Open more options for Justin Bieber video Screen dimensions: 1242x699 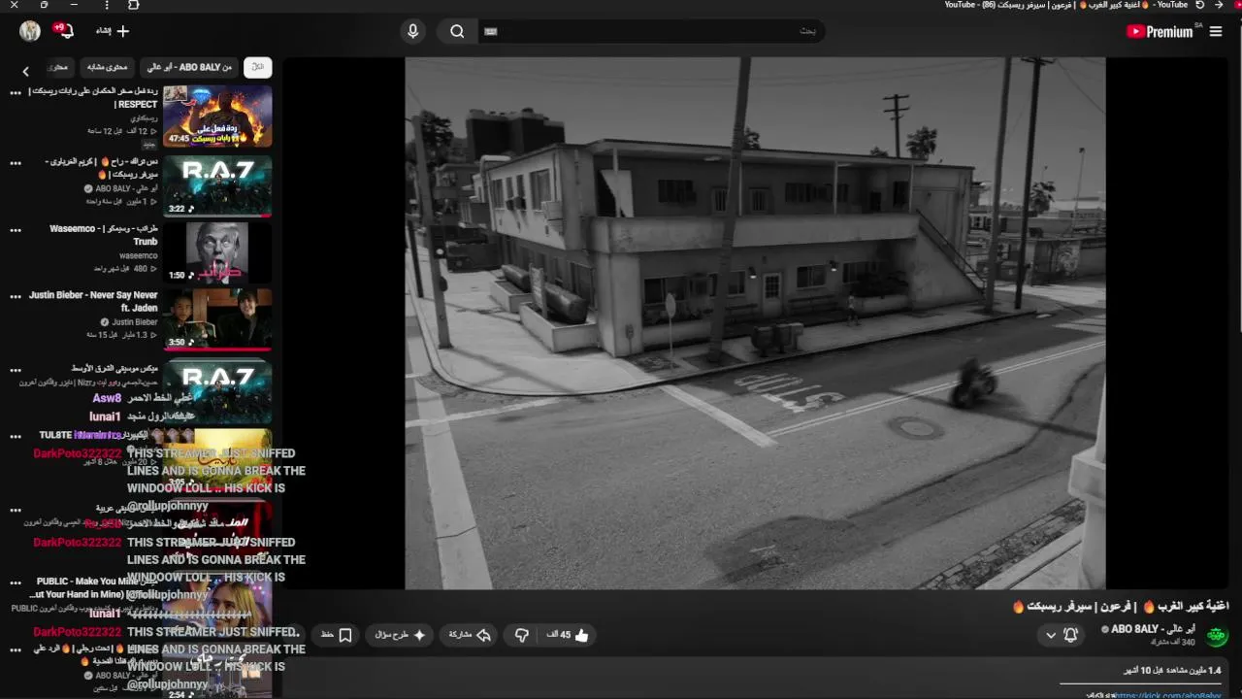(16, 296)
